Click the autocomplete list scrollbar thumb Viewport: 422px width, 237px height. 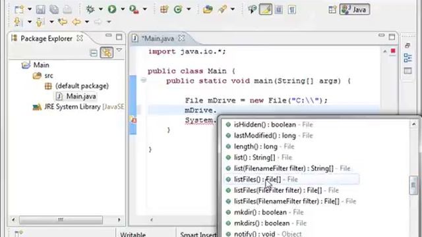413,185
